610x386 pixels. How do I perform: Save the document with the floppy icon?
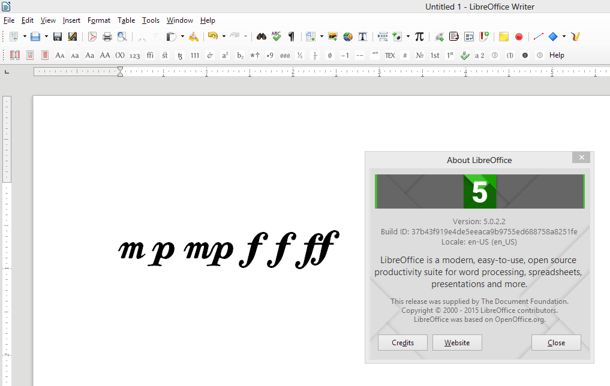tap(58, 37)
